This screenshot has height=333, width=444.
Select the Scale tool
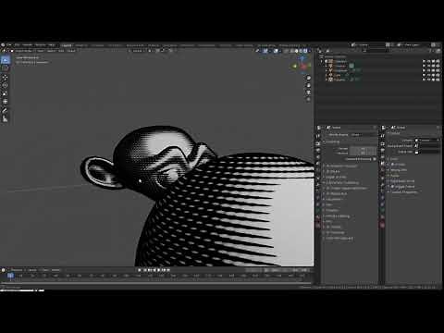6,93
